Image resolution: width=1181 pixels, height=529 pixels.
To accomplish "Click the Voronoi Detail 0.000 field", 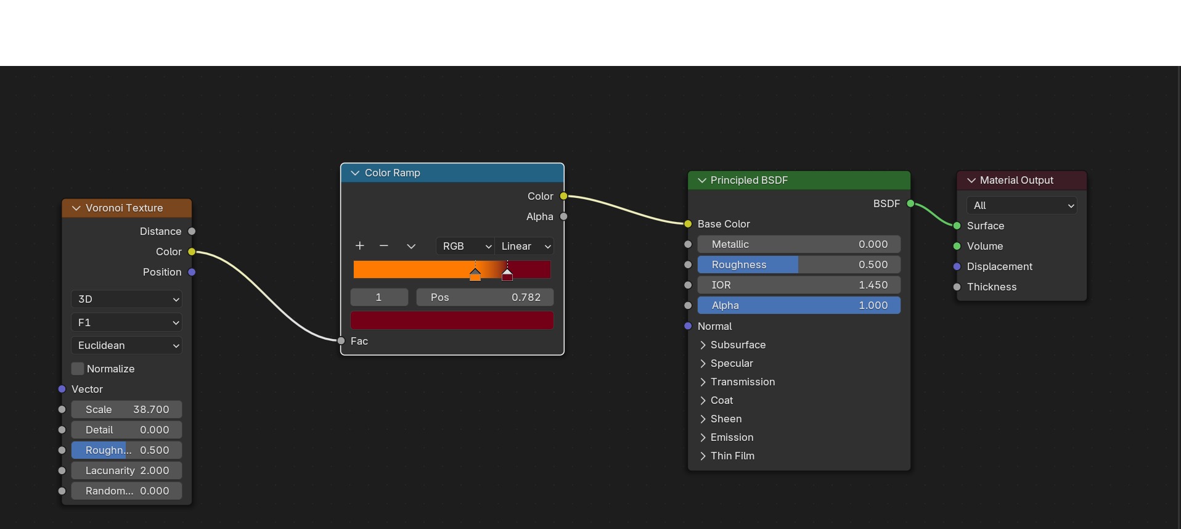I will 126,430.
